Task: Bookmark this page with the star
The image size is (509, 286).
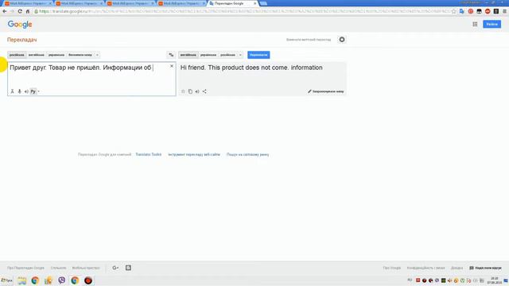Action: [x=453, y=11]
